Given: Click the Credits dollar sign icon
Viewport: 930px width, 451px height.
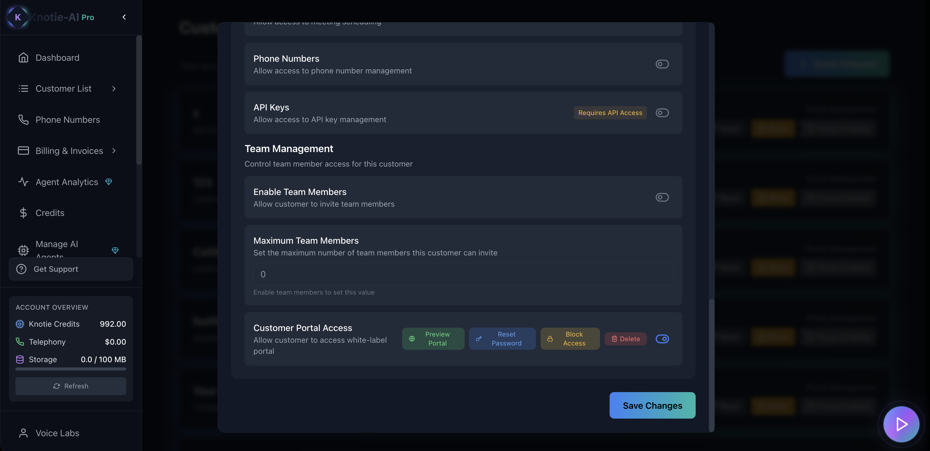Looking at the screenshot, I should click(23, 213).
